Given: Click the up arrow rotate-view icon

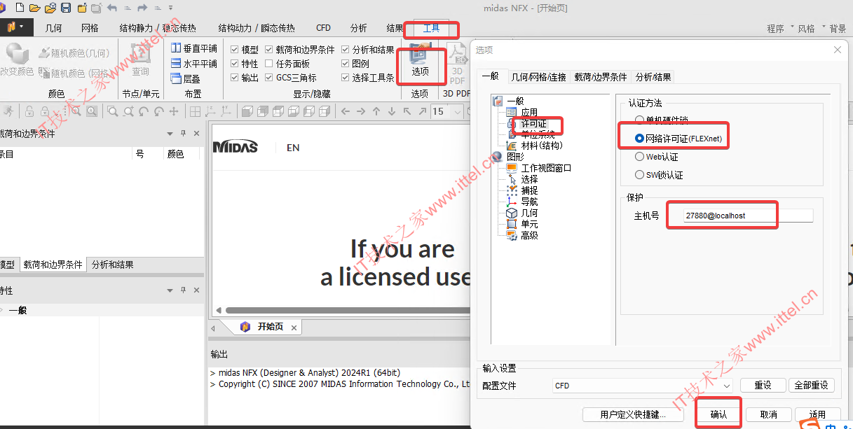Looking at the screenshot, I should (x=376, y=111).
